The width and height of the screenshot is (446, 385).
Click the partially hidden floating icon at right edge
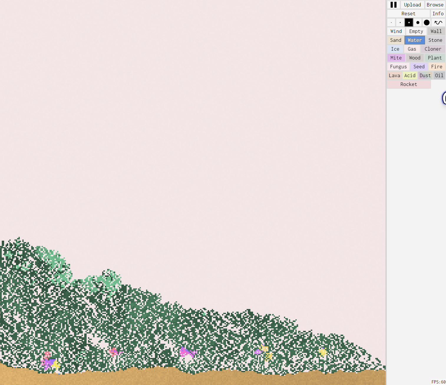pos(444,98)
